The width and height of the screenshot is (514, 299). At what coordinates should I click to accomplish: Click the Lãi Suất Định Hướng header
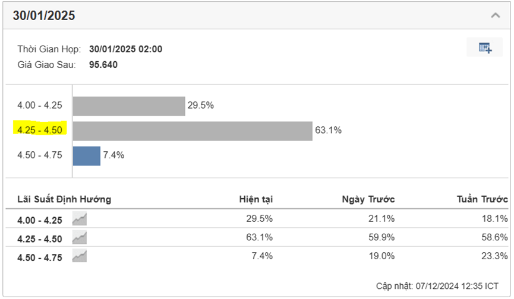64,199
